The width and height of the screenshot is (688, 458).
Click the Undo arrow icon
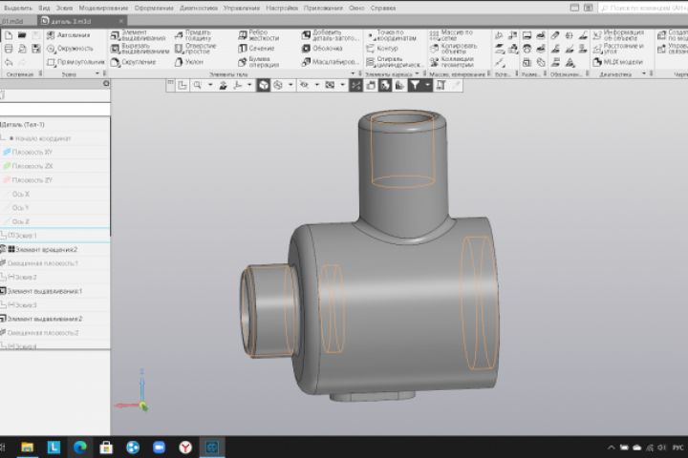coord(9,62)
